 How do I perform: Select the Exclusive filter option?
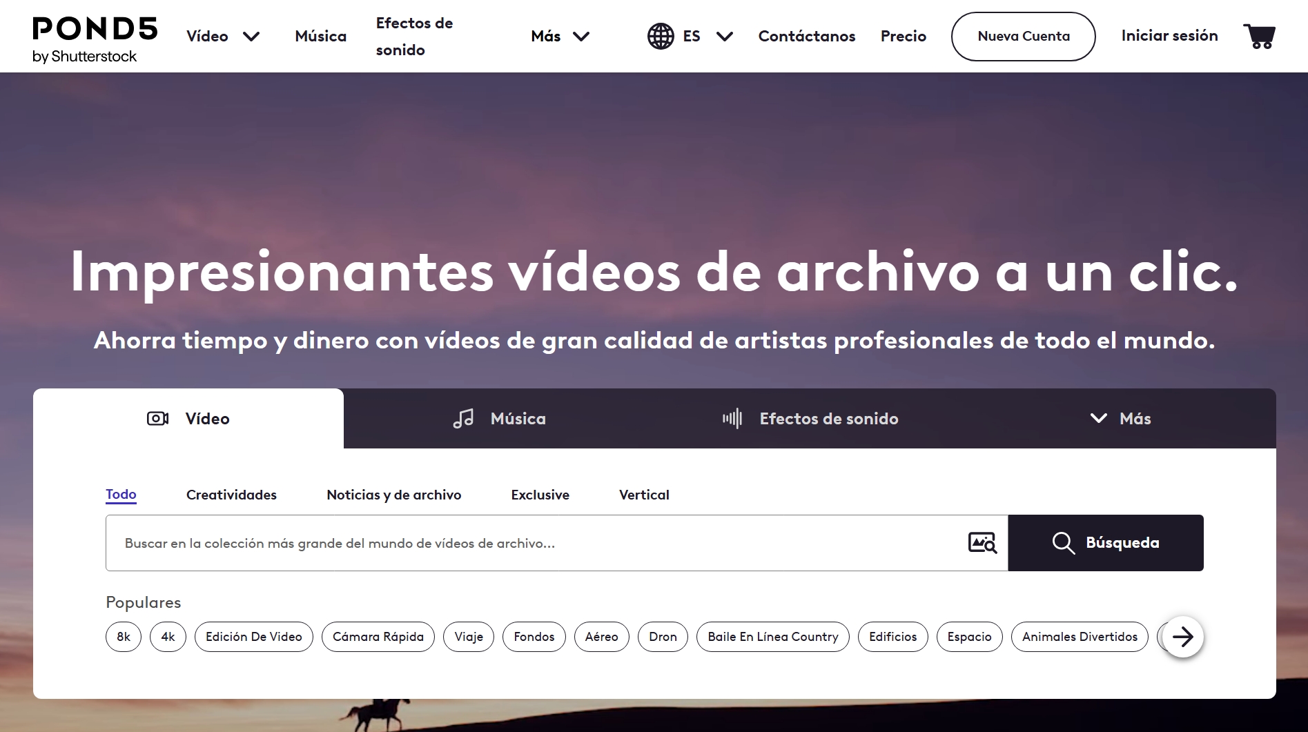(x=540, y=495)
